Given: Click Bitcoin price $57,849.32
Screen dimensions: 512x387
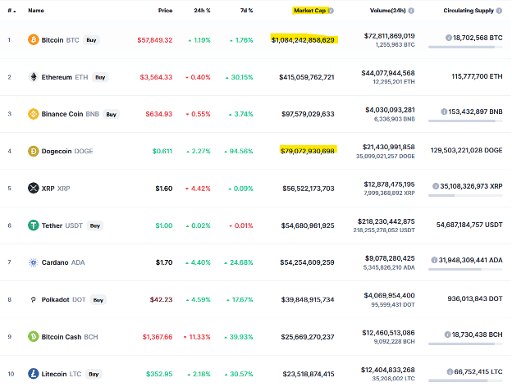Looking at the screenshot, I should 155,40.
